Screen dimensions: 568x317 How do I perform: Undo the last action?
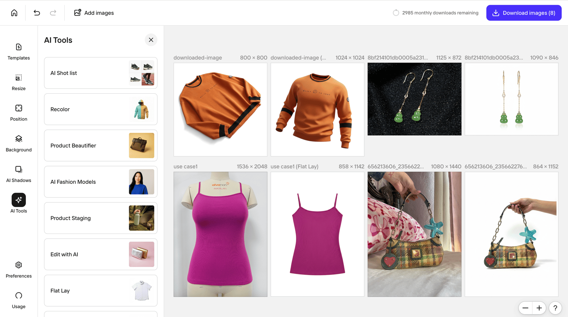tap(37, 13)
